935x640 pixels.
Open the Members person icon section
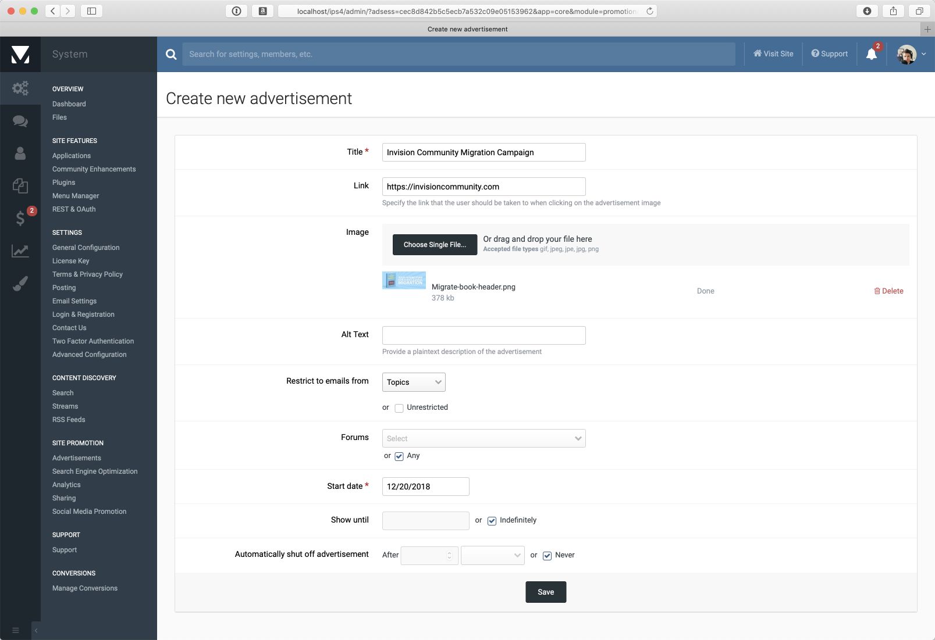[20, 153]
